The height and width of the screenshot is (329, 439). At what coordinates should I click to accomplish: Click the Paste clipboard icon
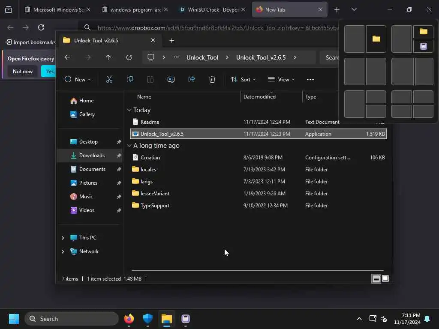coord(150,80)
